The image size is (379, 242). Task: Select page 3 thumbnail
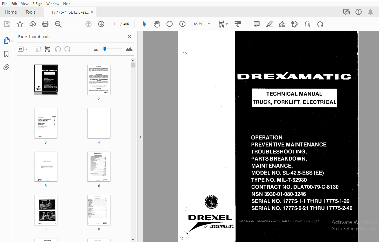coord(46,123)
